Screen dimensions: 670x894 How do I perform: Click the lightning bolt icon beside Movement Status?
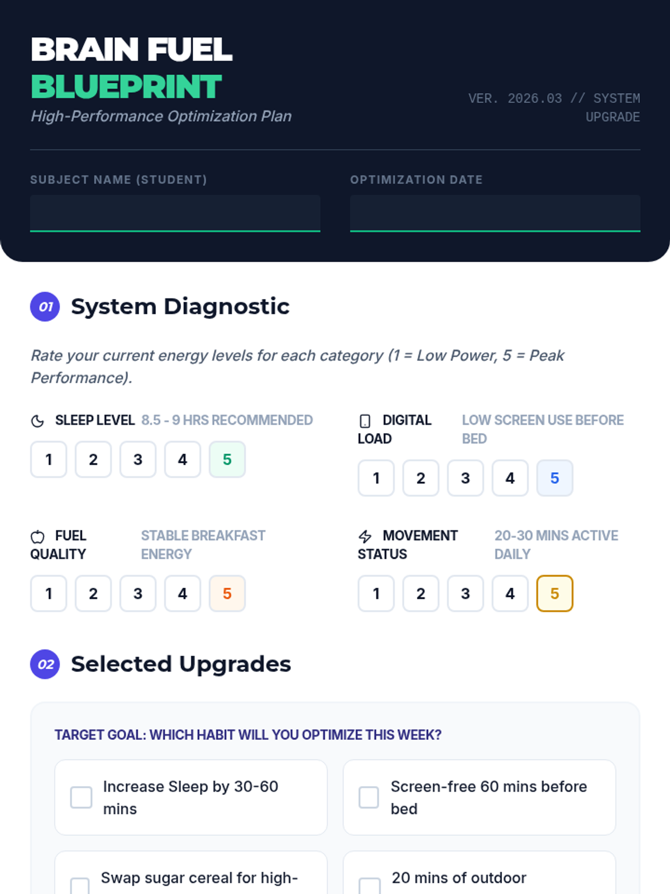click(x=365, y=536)
